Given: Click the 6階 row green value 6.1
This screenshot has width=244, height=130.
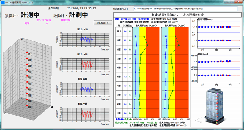Looking at the screenshot, I should (130, 68).
